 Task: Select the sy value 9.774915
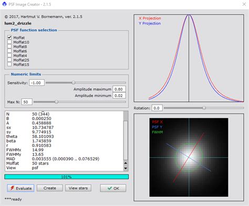click(41, 132)
